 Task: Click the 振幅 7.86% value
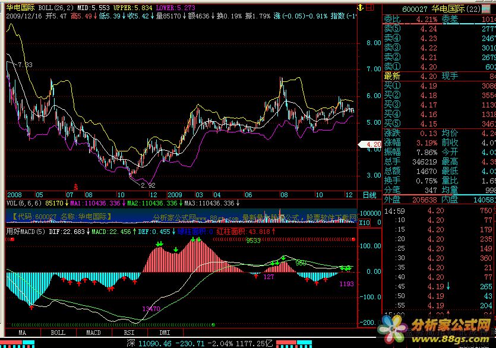[x=427, y=152]
